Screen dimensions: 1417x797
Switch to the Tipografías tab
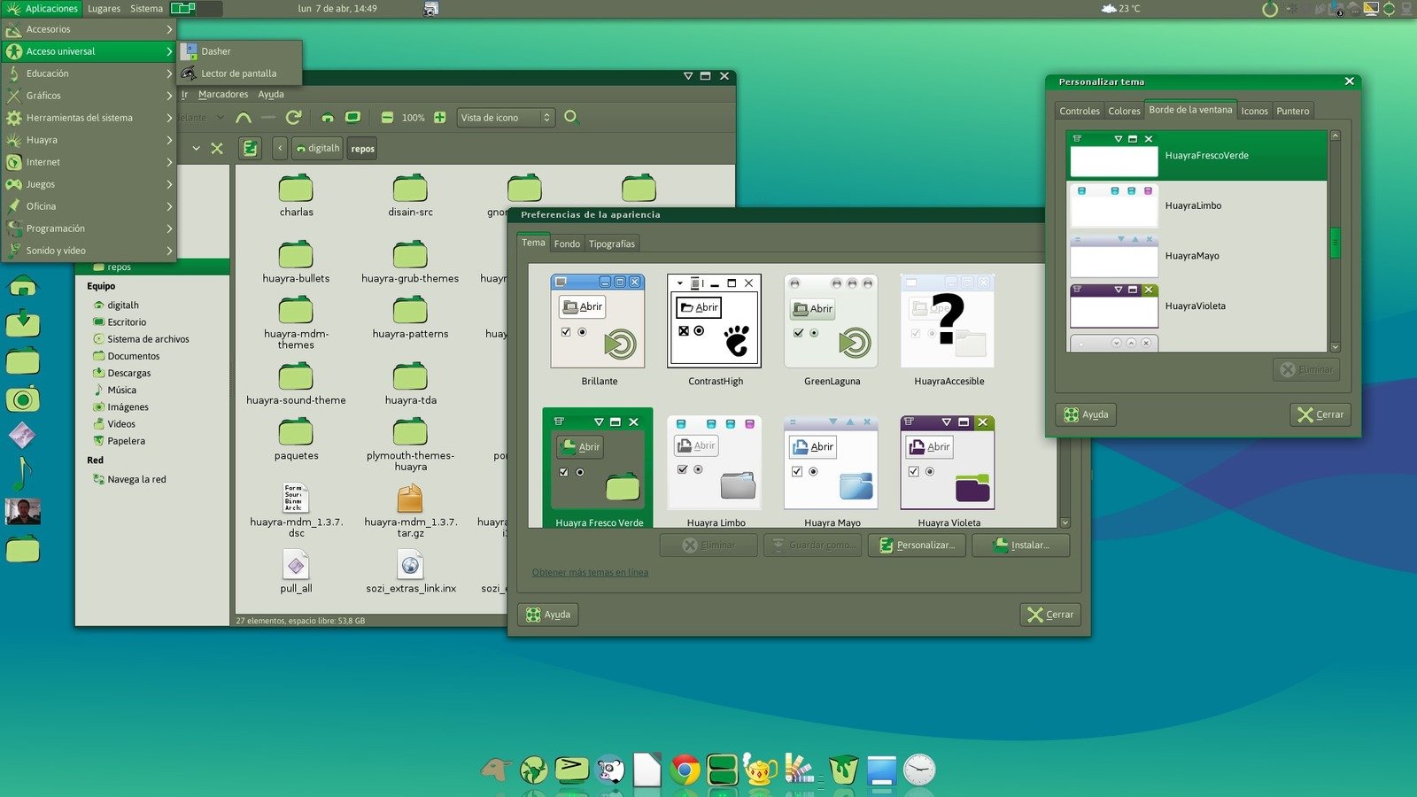612,244
